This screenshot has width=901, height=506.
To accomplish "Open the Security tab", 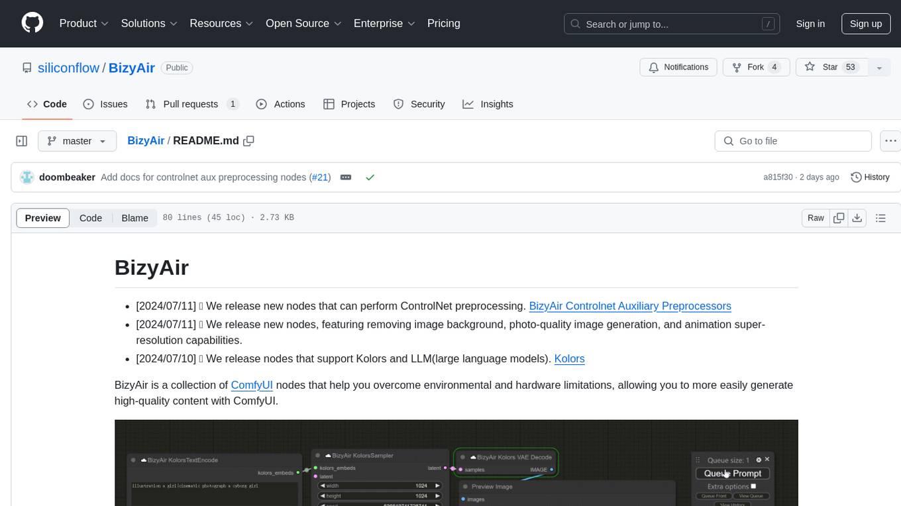I will (419, 104).
